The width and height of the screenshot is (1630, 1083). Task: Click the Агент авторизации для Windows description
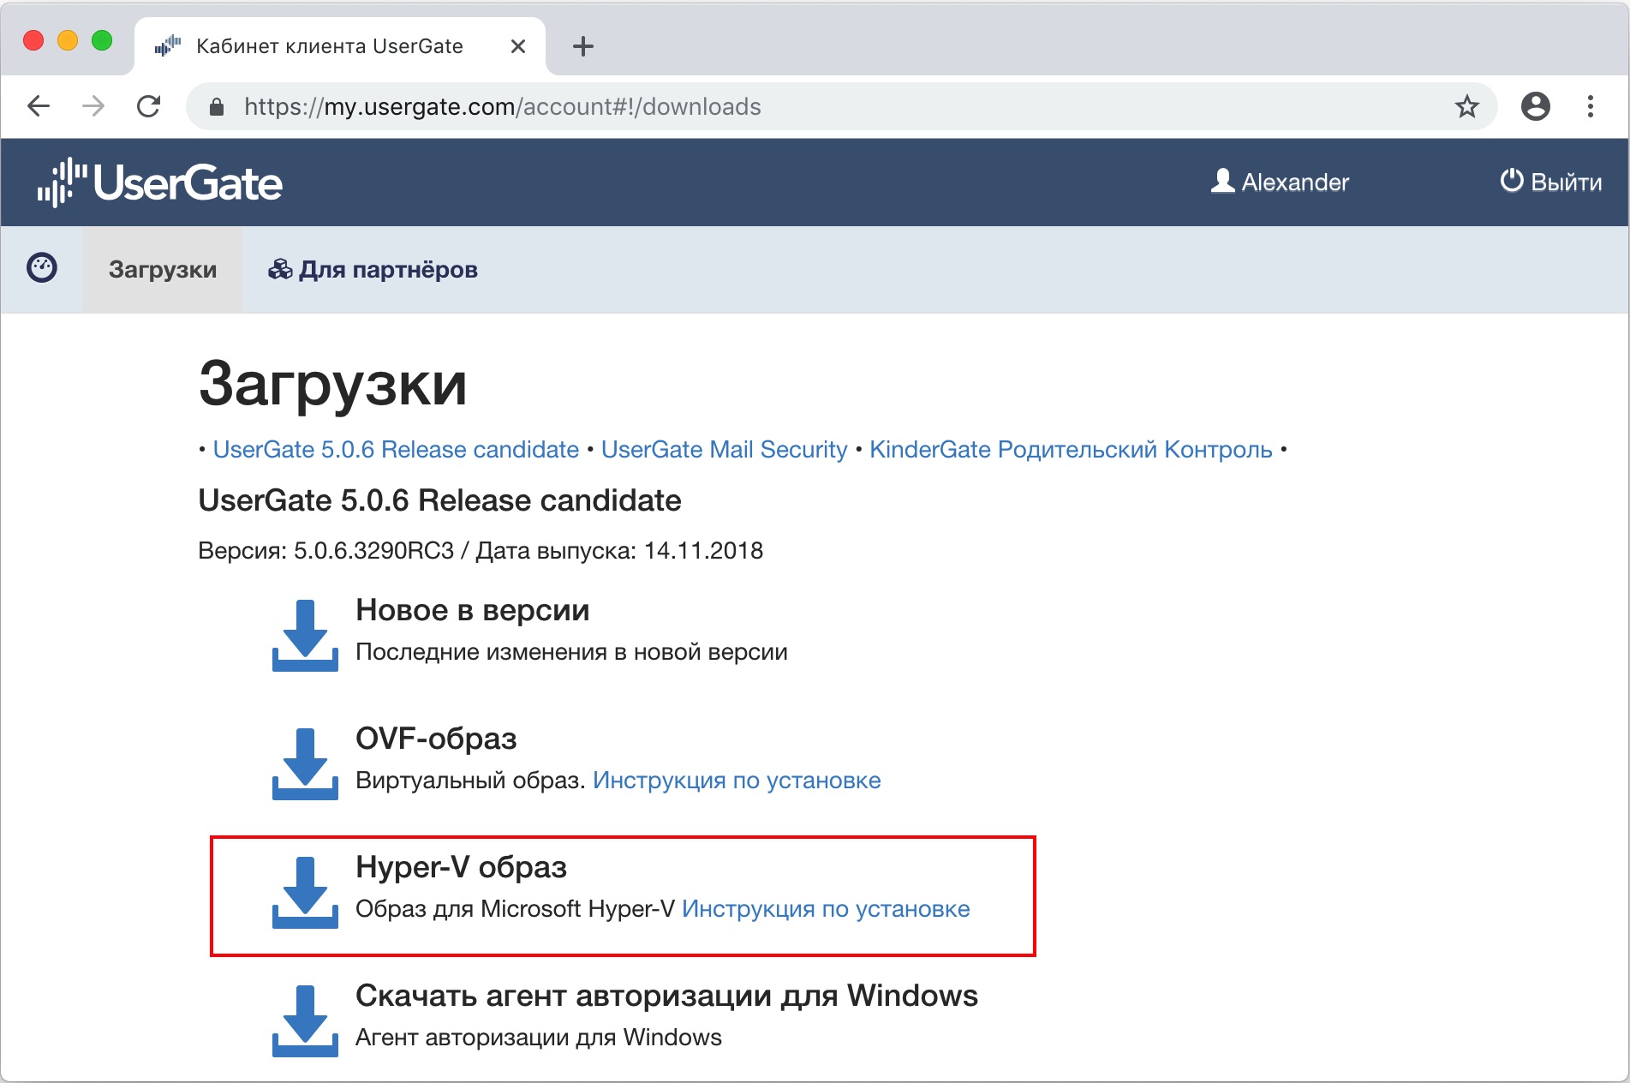coord(539,1038)
